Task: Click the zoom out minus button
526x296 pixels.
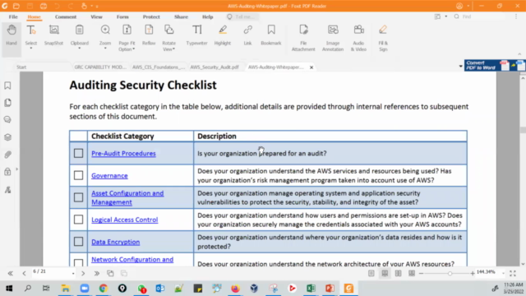Action: 422,274
